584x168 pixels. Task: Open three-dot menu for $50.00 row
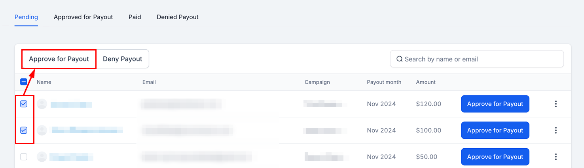tap(556, 157)
